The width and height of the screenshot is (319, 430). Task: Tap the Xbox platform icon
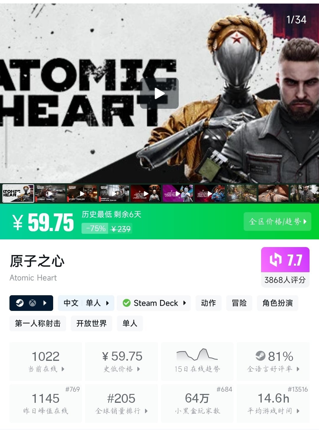(32, 303)
